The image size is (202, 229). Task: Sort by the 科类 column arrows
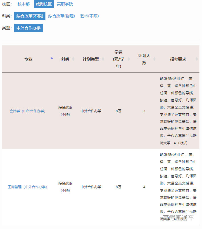click(x=73, y=59)
